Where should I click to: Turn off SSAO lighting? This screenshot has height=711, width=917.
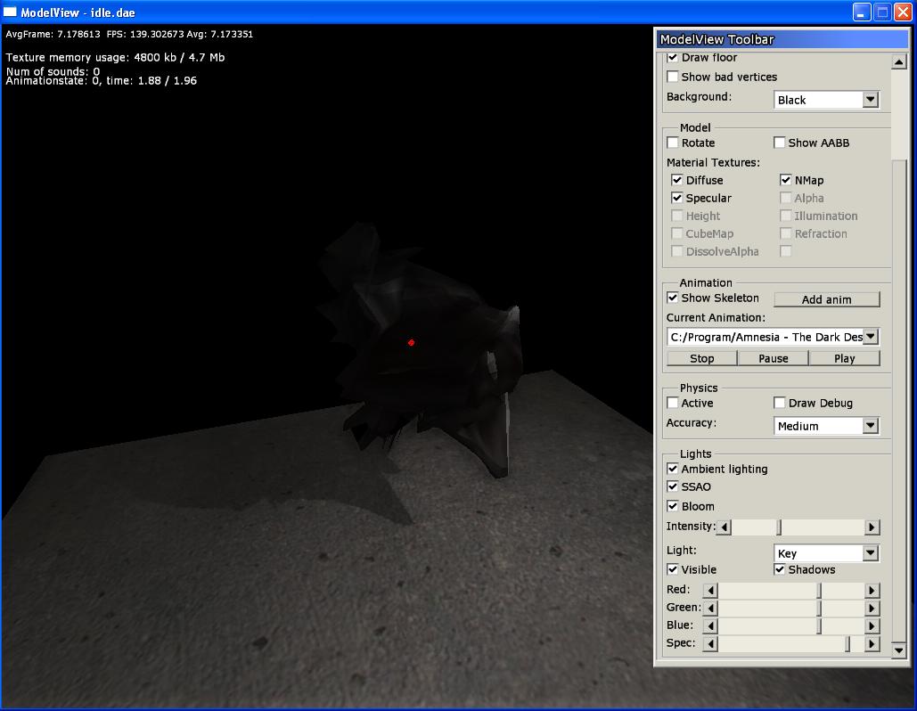coord(673,486)
